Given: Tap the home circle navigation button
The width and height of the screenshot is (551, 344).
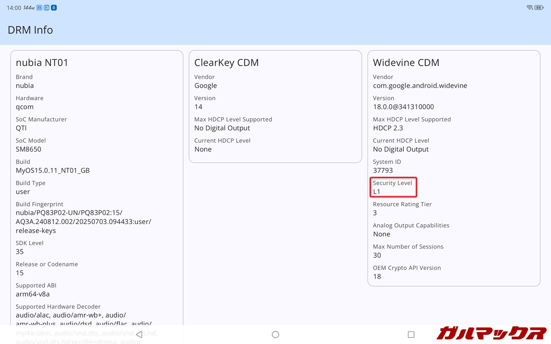Looking at the screenshot, I should [x=275, y=335].
